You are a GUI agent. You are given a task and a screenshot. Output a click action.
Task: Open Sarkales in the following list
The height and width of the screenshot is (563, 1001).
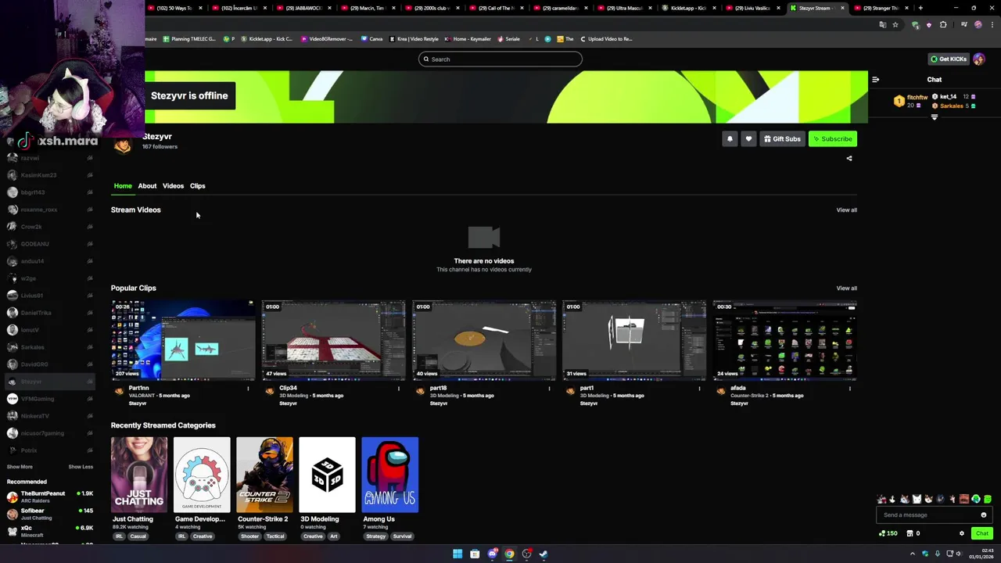pyautogui.click(x=48, y=347)
